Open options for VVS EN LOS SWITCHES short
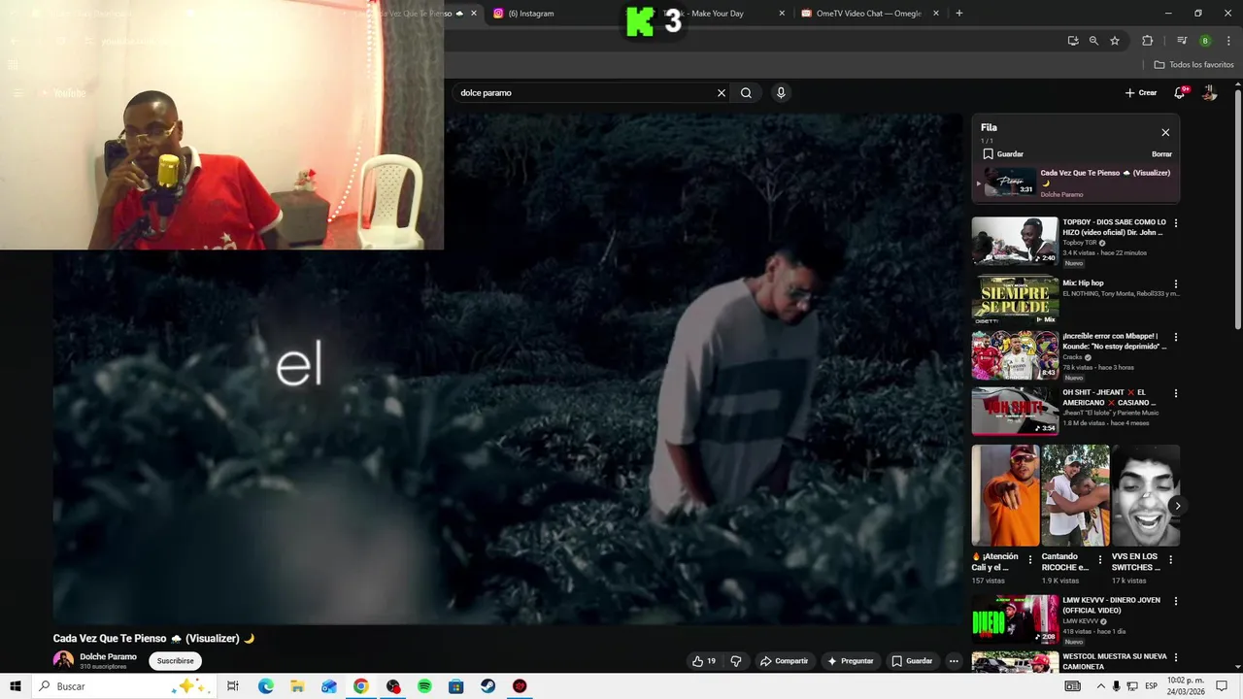The width and height of the screenshot is (1243, 699). pyautogui.click(x=1170, y=560)
